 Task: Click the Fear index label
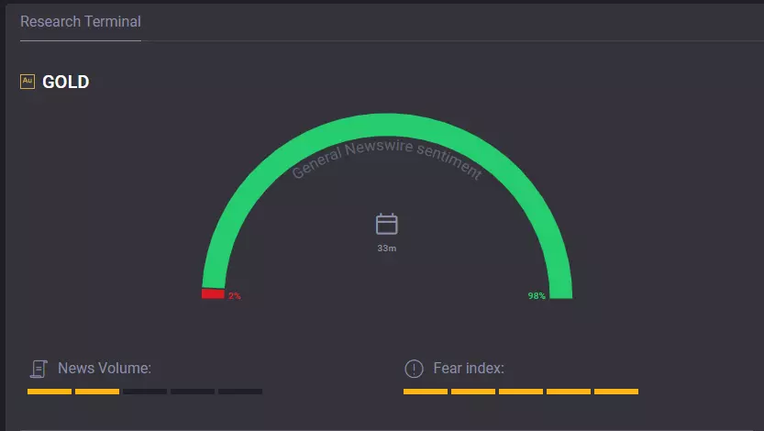(x=469, y=368)
